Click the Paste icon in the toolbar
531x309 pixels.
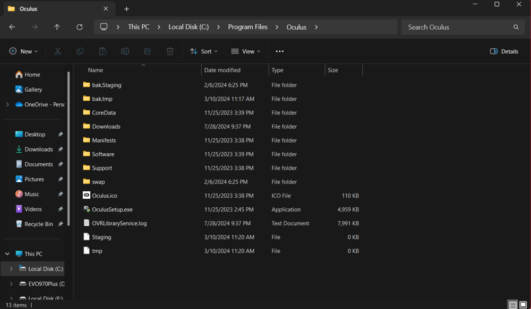click(102, 51)
